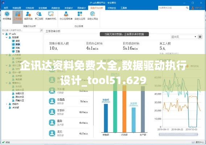Click the app logo in the title bar
The height and width of the screenshot is (145, 206).
pyautogui.click(x=4, y=3)
